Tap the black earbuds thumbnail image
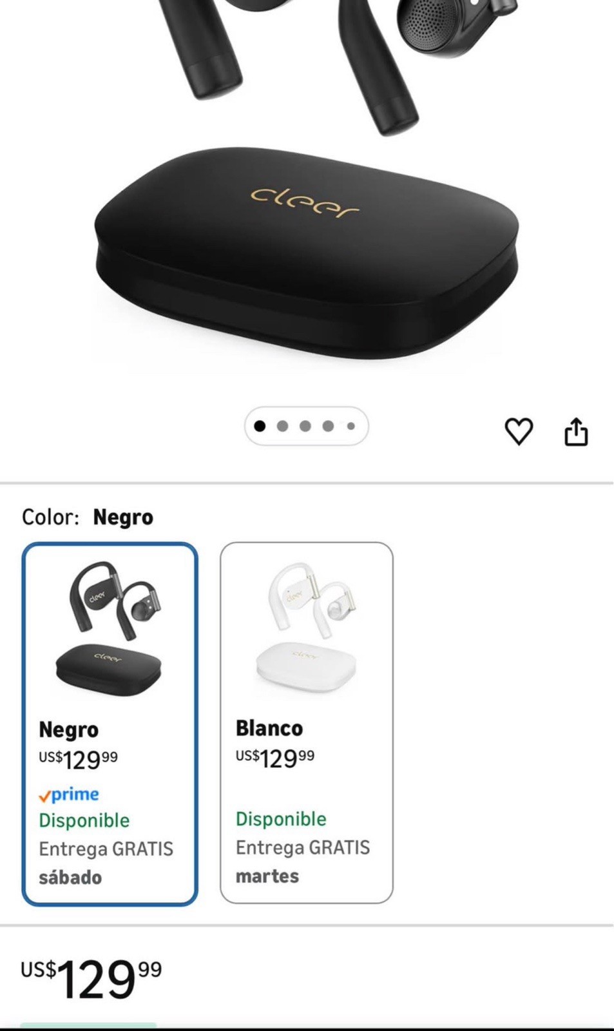 [110, 629]
